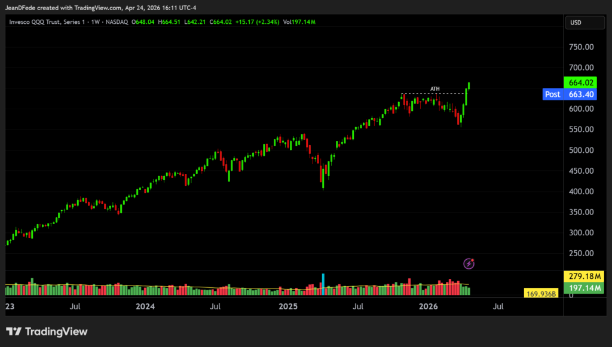Click the 2024 label on time axis
612x347 pixels.
145,307
